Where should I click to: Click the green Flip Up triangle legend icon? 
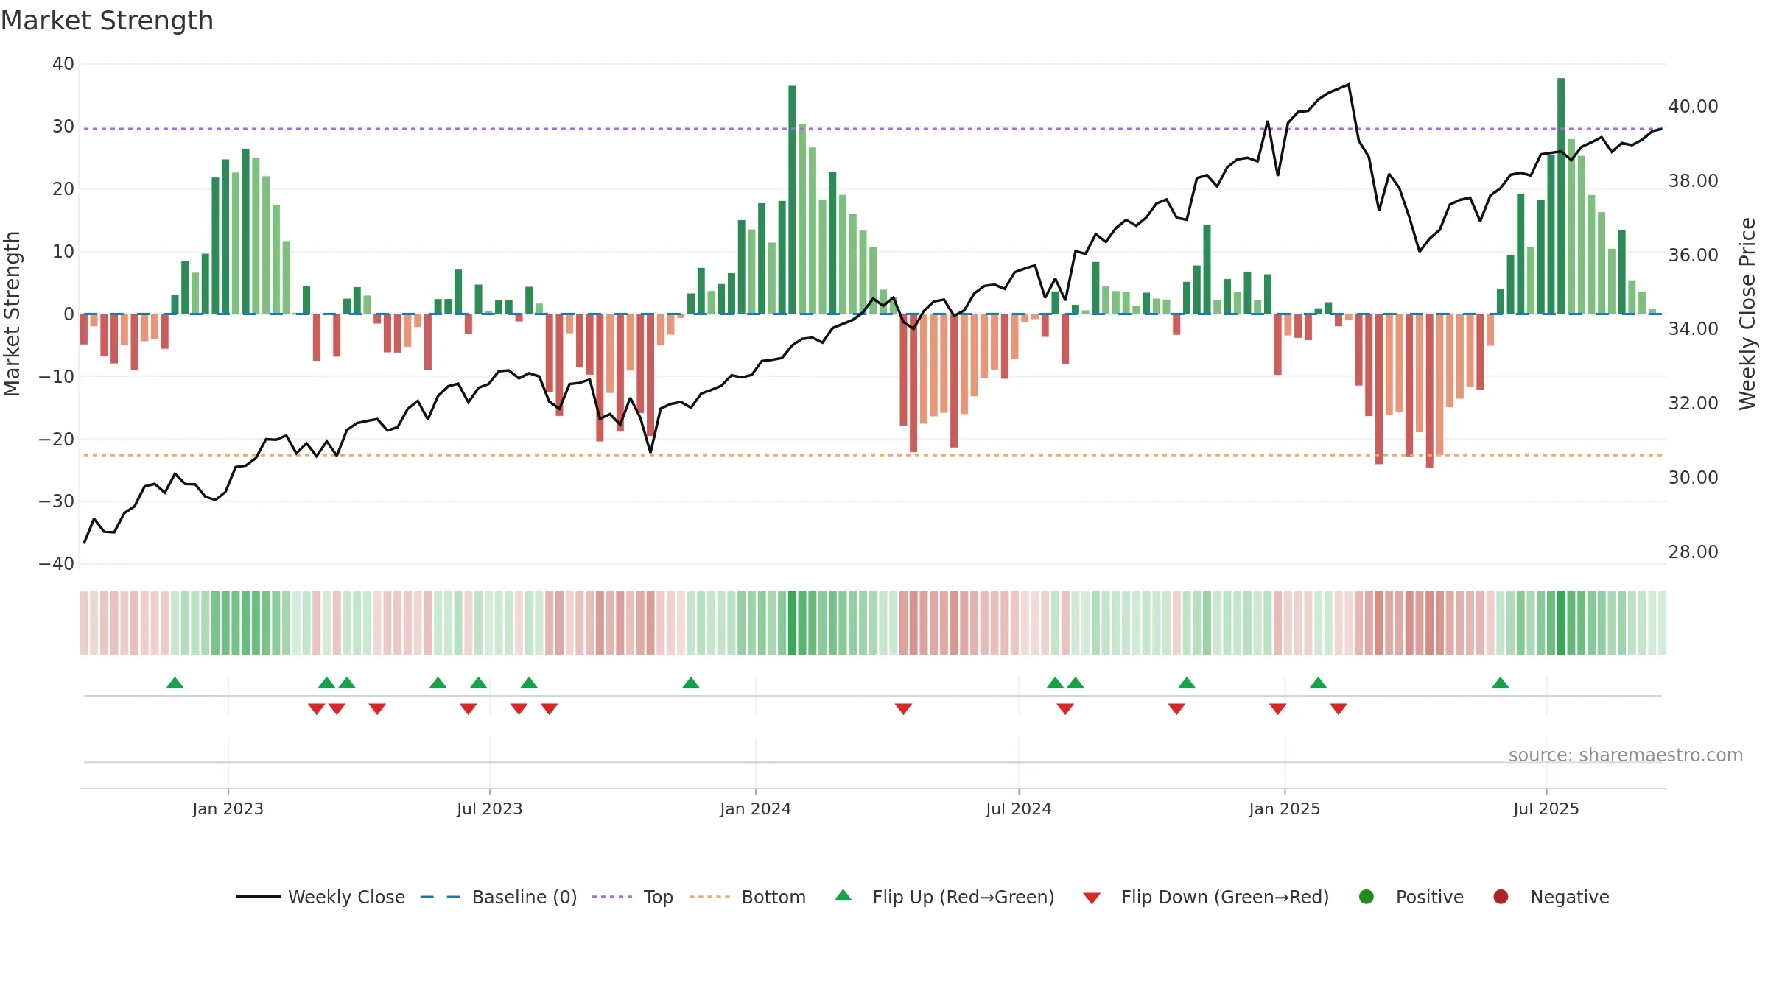click(843, 895)
